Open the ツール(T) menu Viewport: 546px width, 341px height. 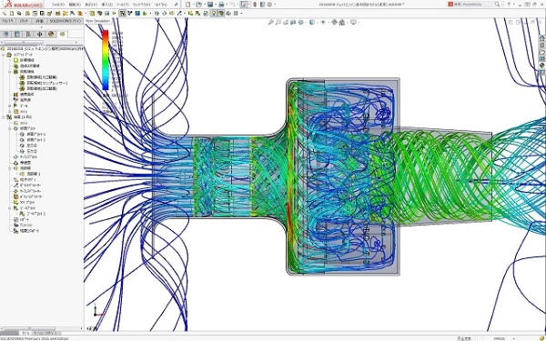point(122,5)
